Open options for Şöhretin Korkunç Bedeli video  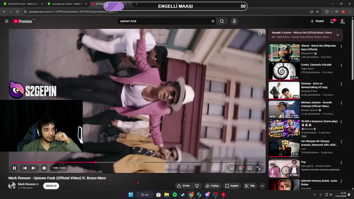(341, 182)
